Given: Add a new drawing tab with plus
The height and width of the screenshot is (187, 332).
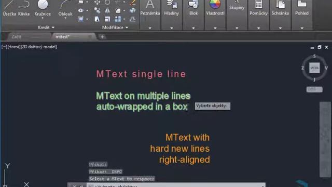Looking at the screenshot, I should click(x=102, y=37).
